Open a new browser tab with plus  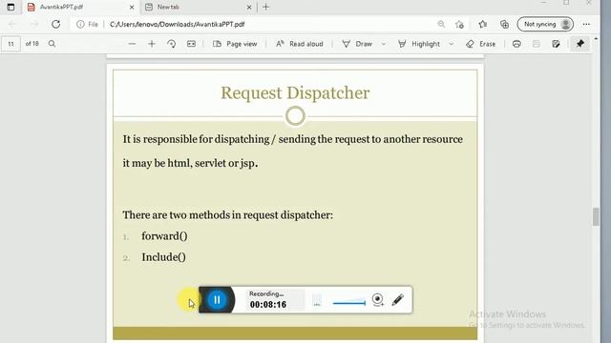(265, 7)
